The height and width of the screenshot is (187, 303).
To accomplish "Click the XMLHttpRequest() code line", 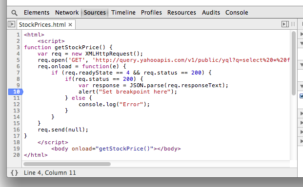I will 90,54.
